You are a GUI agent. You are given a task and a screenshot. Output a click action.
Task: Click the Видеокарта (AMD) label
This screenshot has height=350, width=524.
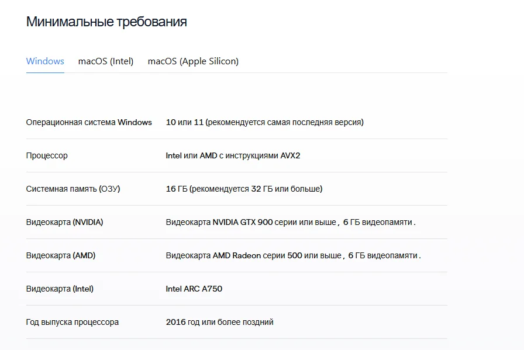[x=61, y=255]
